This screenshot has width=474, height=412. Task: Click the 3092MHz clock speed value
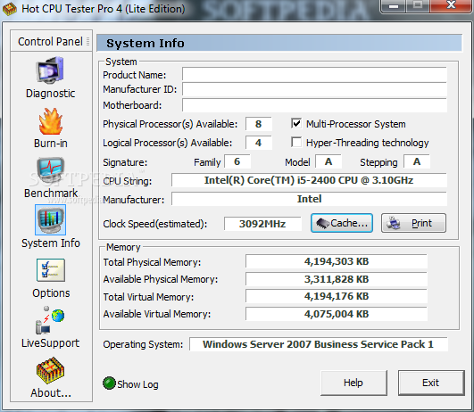click(262, 224)
